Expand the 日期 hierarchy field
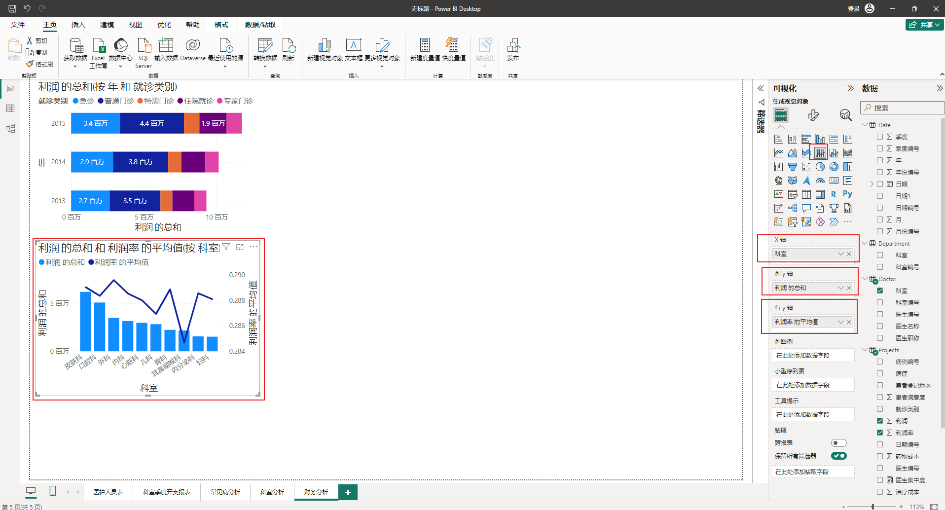Screen dimensions: 945x510 pos(872,184)
